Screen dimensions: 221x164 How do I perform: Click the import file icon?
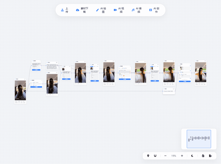(203, 156)
